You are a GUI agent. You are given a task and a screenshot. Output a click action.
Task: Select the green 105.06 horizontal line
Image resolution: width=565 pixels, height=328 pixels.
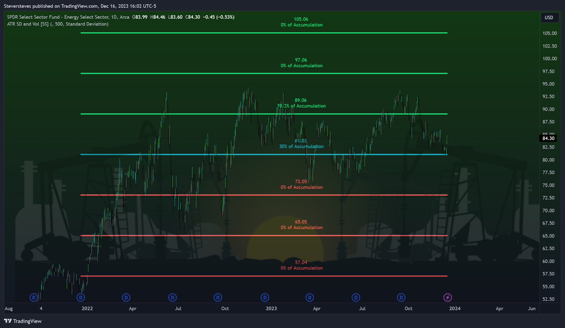tap(264, 33)
